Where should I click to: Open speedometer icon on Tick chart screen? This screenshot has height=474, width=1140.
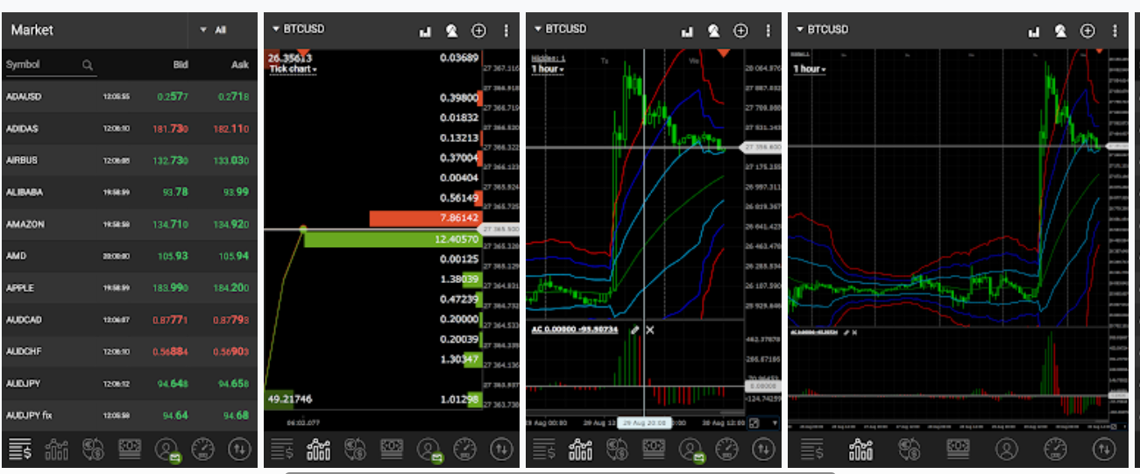pos(464,450)
